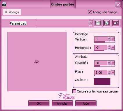Decrease the Horizontal offset spinner value
This screenshot has height=111, width=123.
tap(109, 48)
